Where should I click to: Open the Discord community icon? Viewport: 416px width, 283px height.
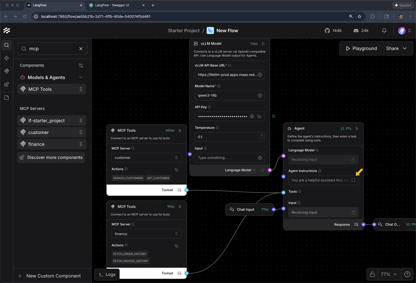(356, 31)
